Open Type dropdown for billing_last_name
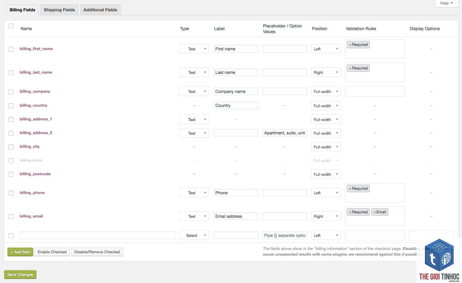Image resolution: width=462 pixels, height=283 pixels. [x=194, y=73]
